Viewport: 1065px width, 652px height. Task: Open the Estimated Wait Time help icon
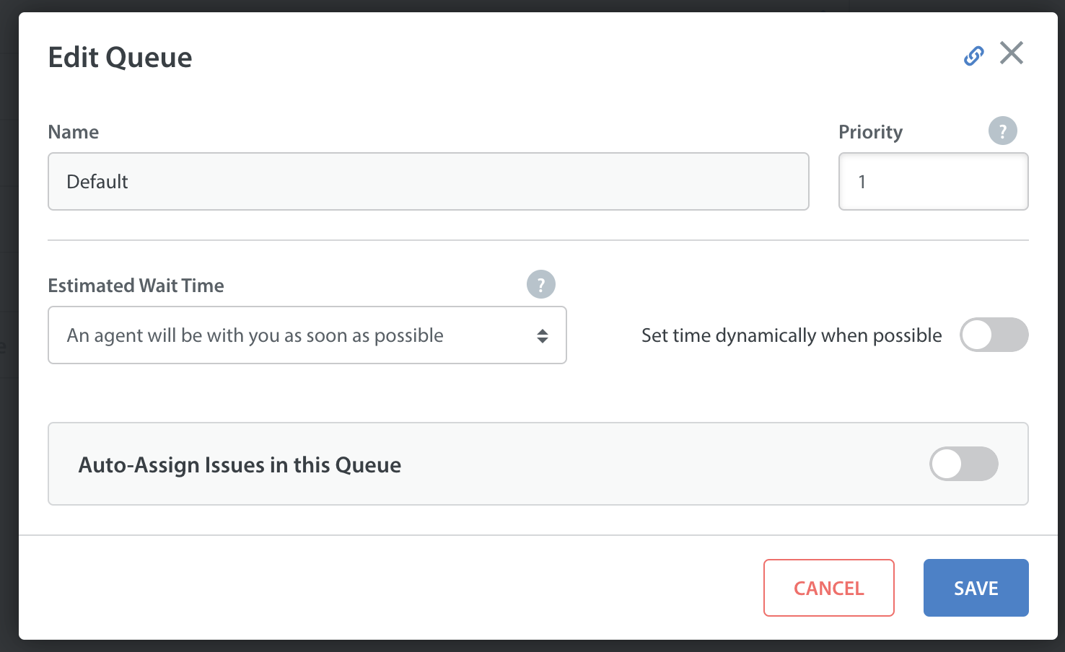coord(541,284)
